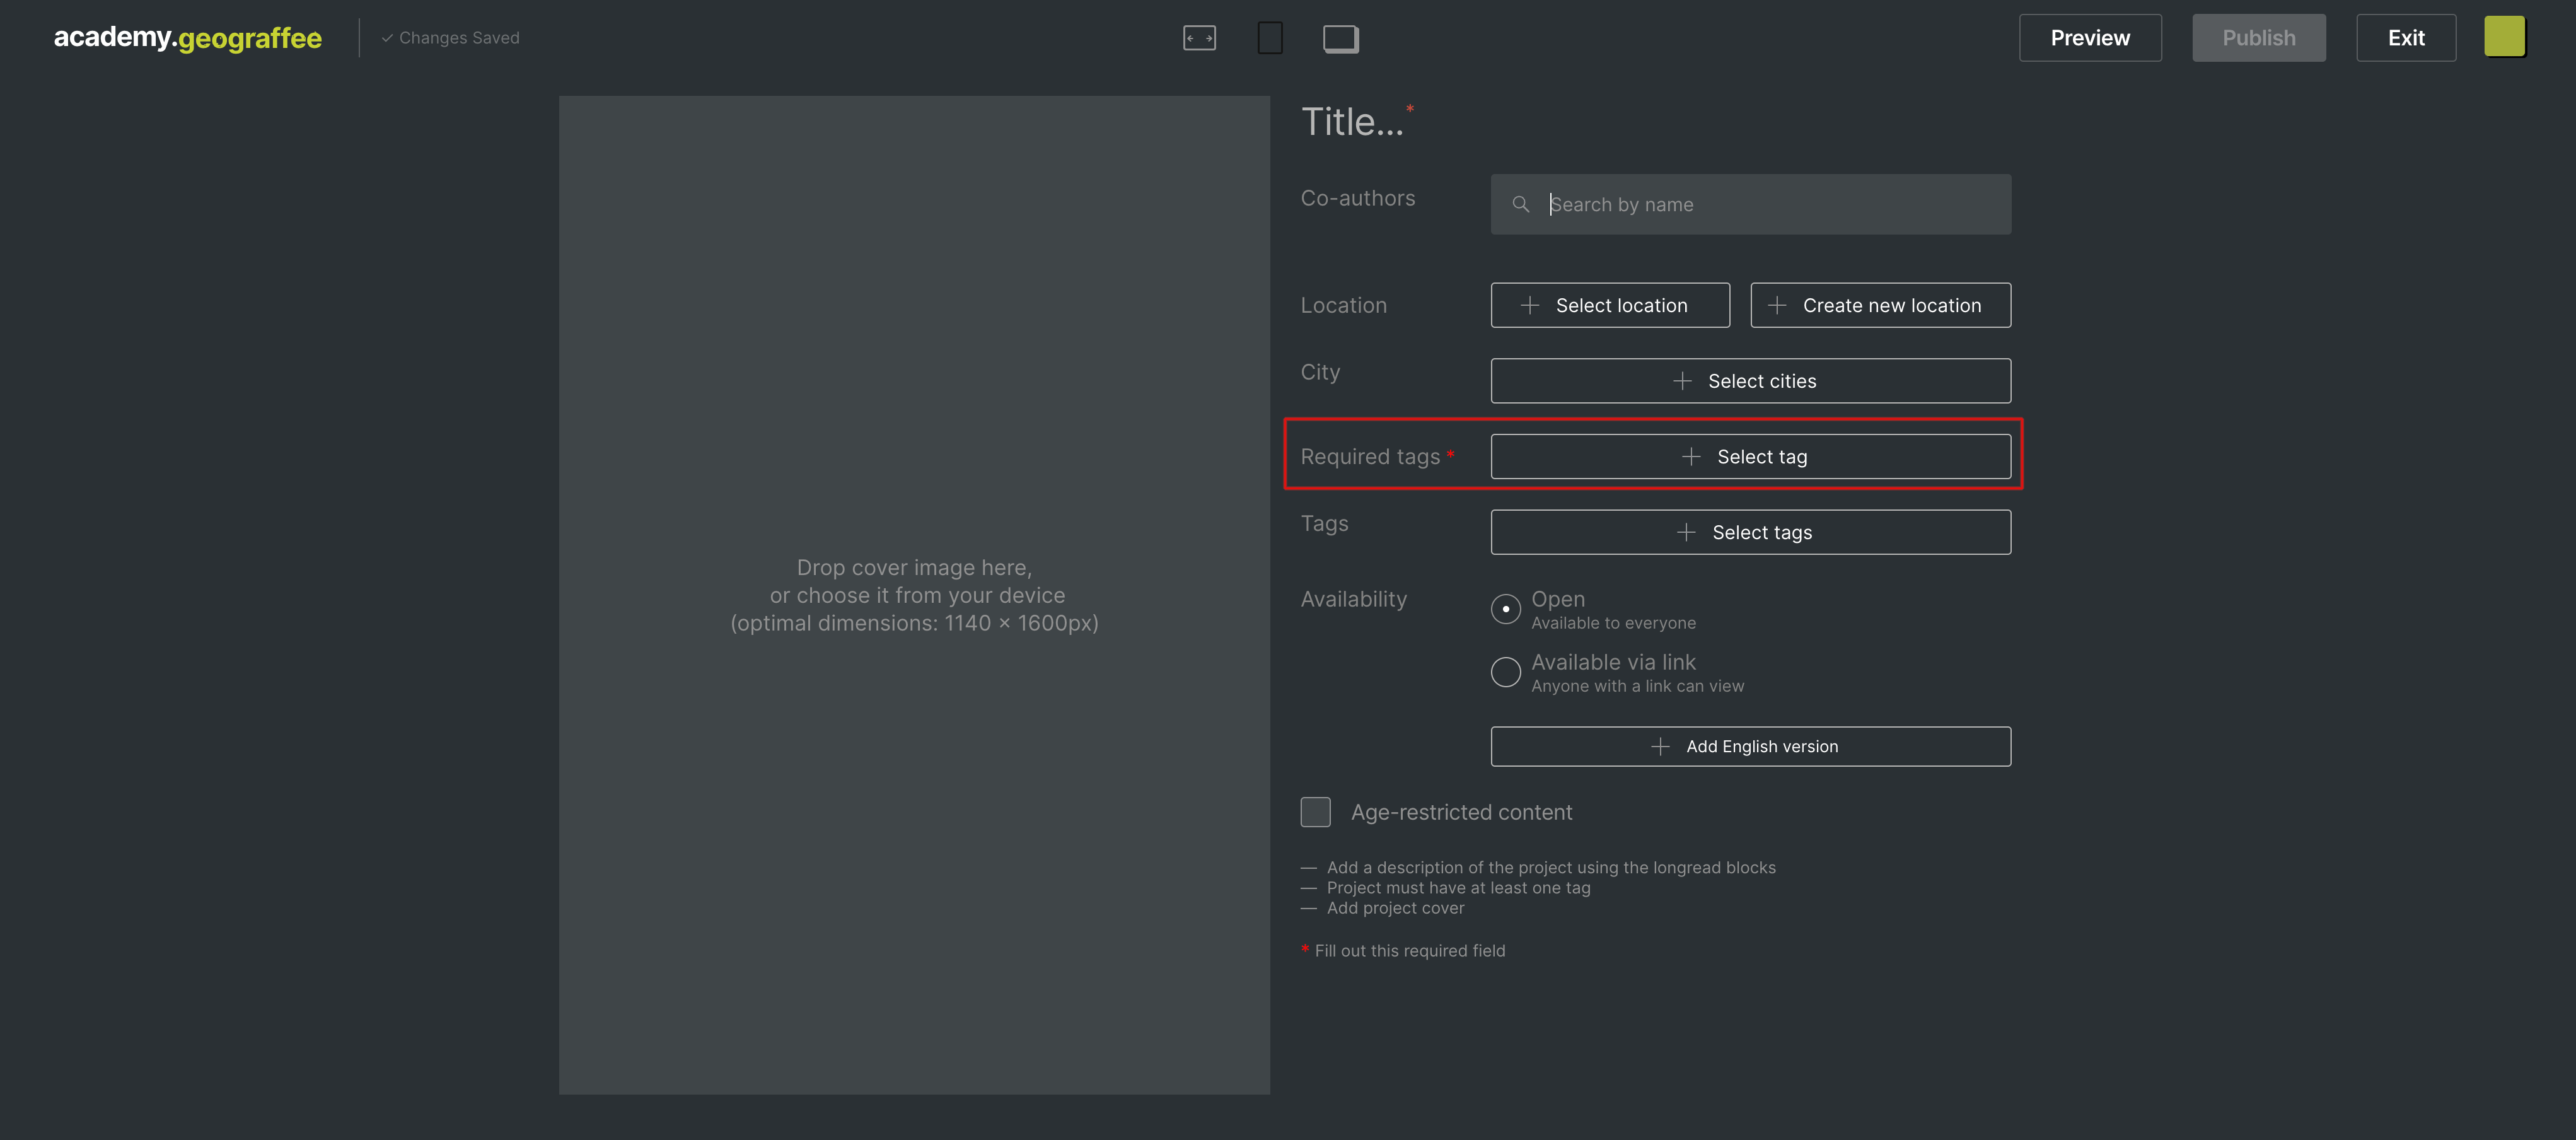
Task: Click the 'Project must have at least one tag' note
Action: [x=1458, y=888]
